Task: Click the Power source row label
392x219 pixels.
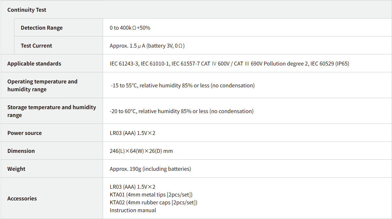Action: (x=24, y=133)
